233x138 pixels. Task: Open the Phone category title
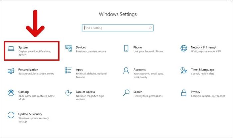[x=137, y=47]
